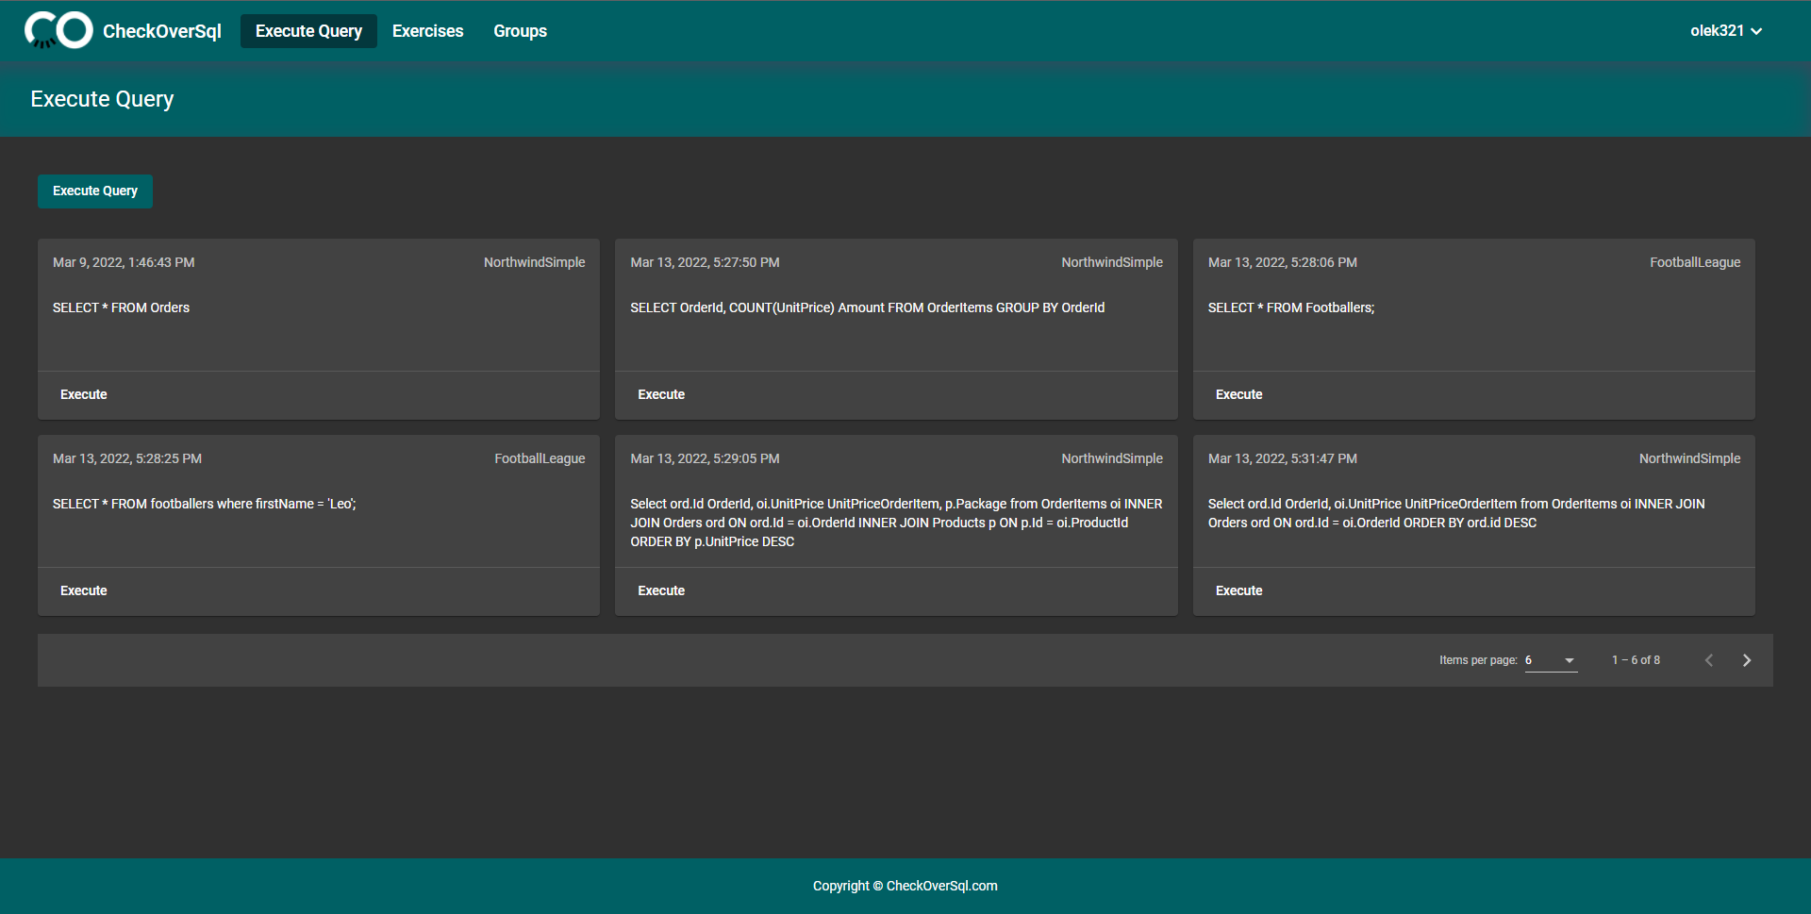Execute the GROUP BY OrderId query
The image size is (1811, 914).
click(660, 394)
